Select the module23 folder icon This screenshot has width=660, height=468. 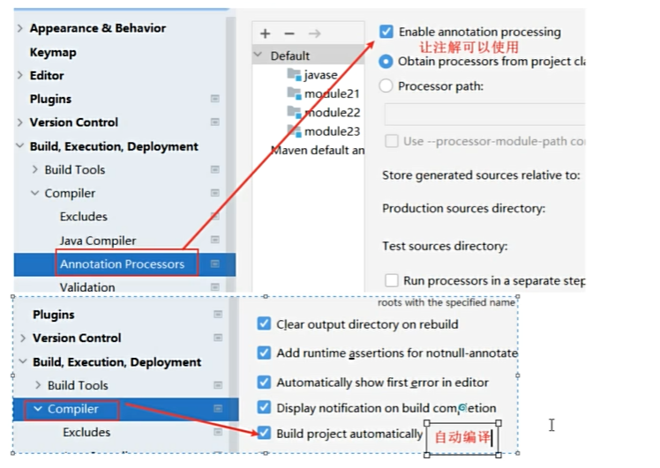[294, 131]
